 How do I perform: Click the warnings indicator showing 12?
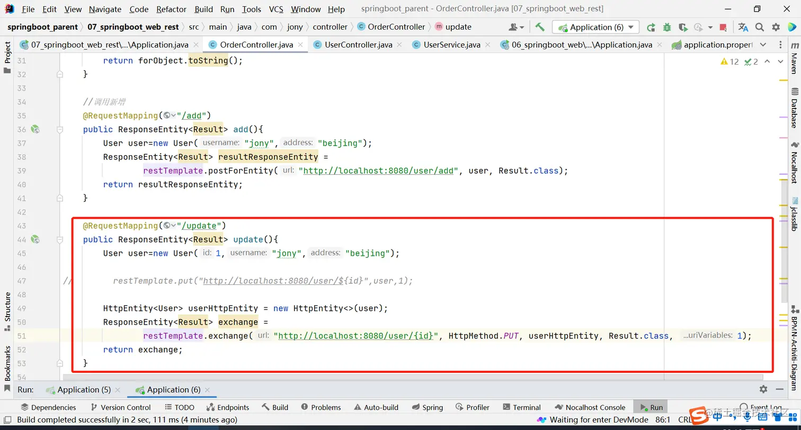pos(729,61)
